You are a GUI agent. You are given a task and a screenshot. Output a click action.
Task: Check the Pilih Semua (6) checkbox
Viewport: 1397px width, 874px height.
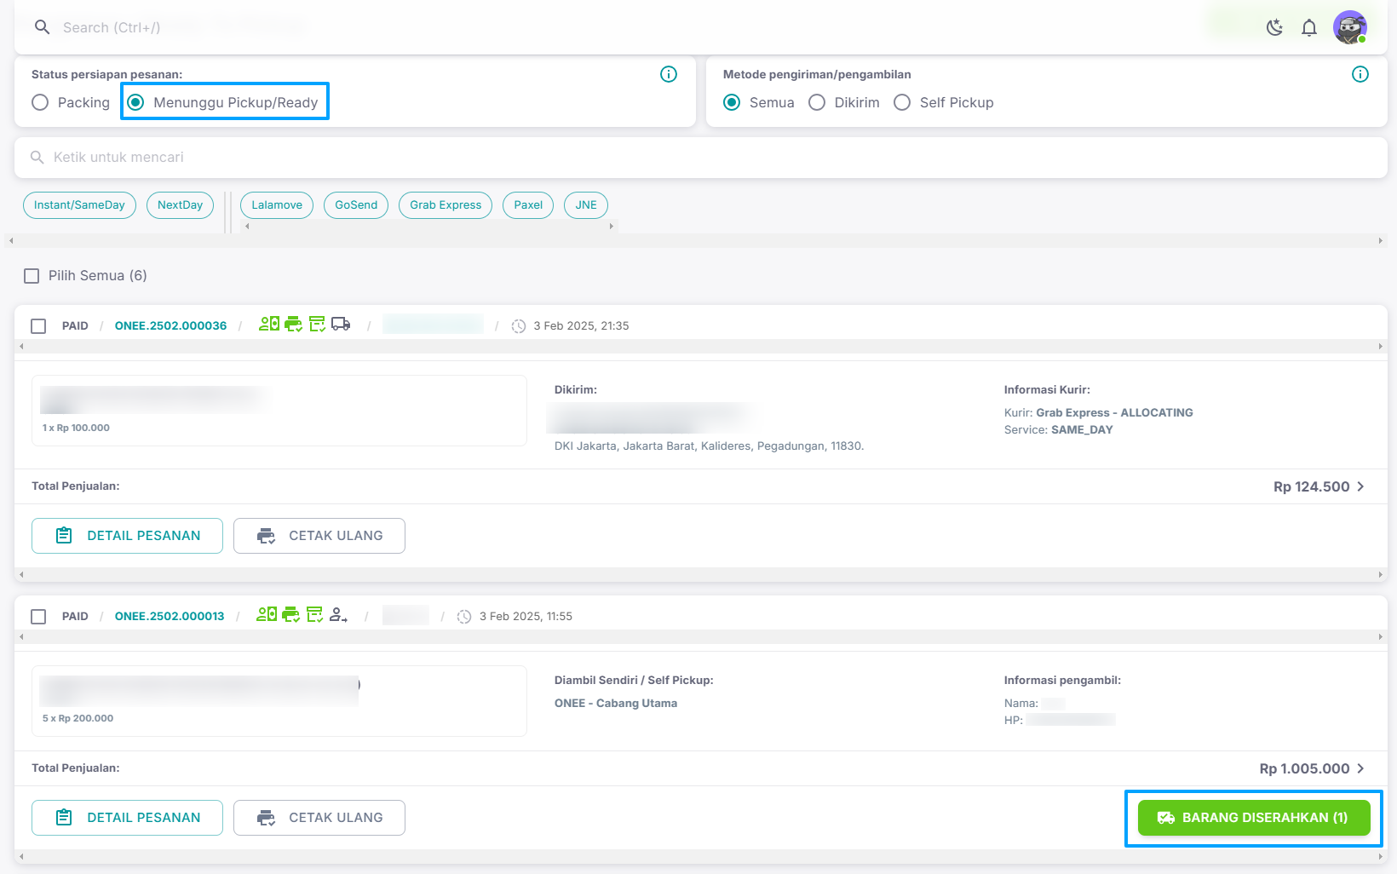(x=32, y=276)
